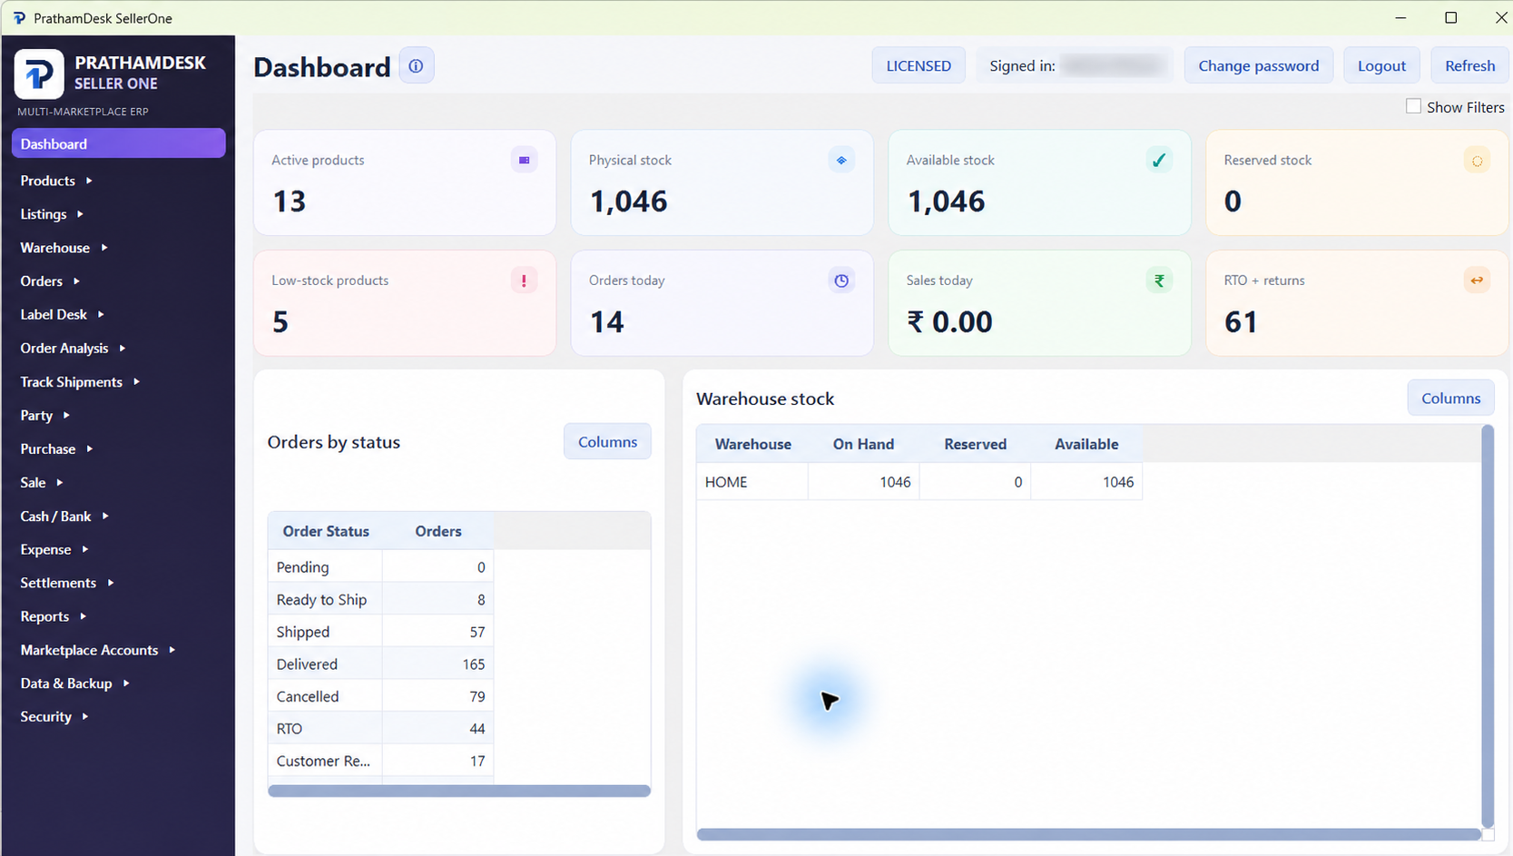Click Warehouse stock vertical scrollbar
Image resolution: width=1513 pixels, height=856 pixels.
pyautogui.click(x=1488, y=625)
